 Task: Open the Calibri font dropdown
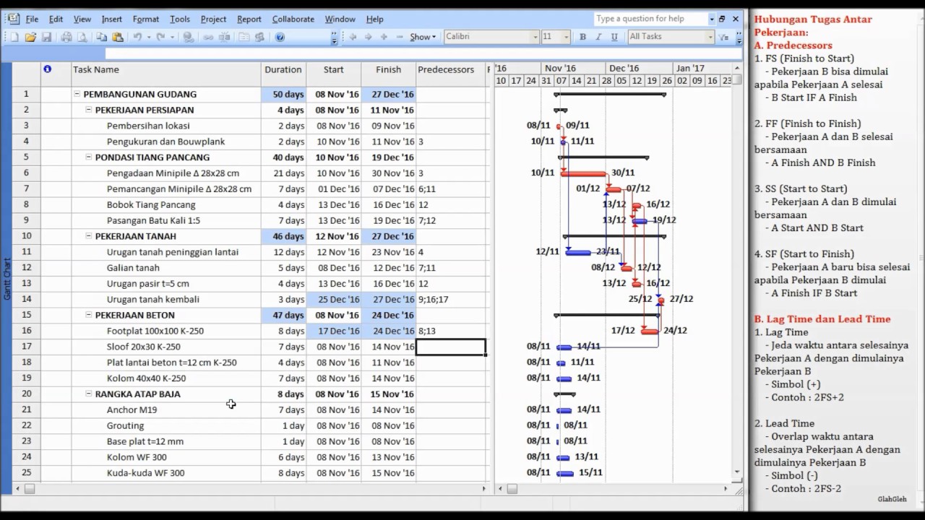point(535,37)
